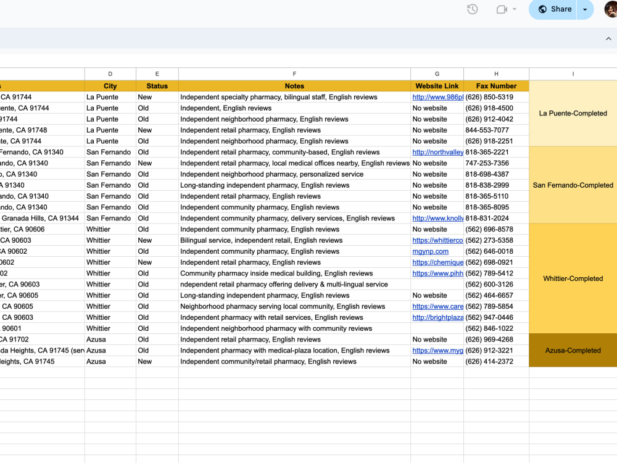The height and width of the screenshot is (463, 617).
Task: Open the http://www.986pl website link
Action: (x=437, y=97)
